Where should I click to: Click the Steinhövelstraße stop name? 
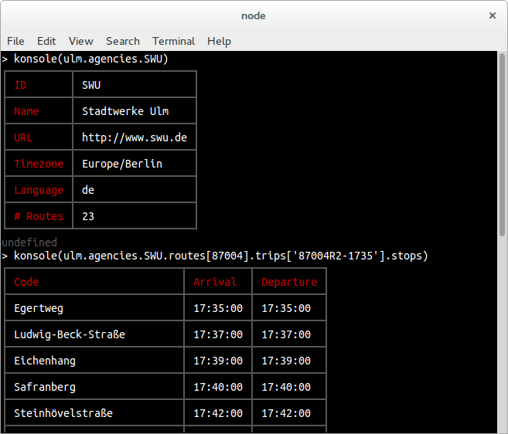pos(63,413)
